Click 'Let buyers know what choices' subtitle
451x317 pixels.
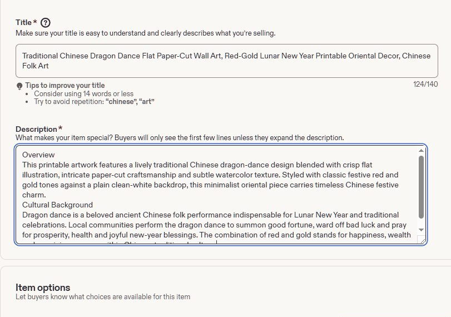[x=103, y=296]
